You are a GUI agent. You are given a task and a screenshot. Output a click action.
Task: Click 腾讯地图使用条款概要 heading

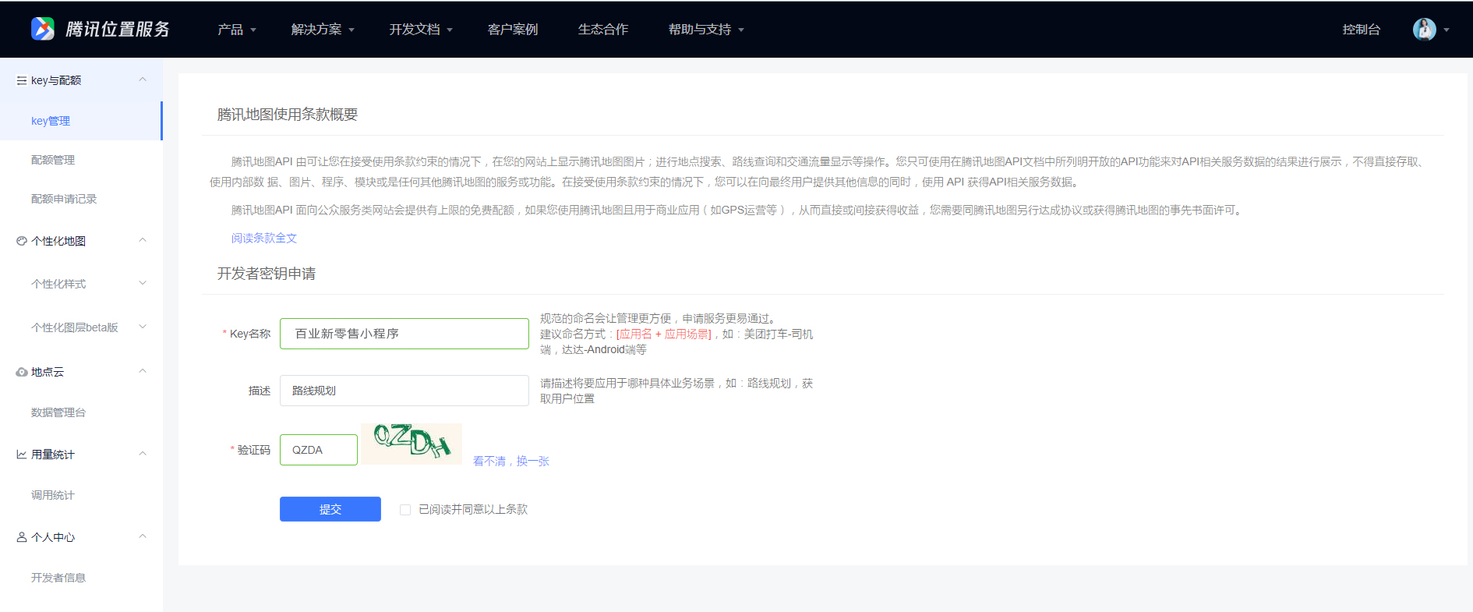pos(288,115)
